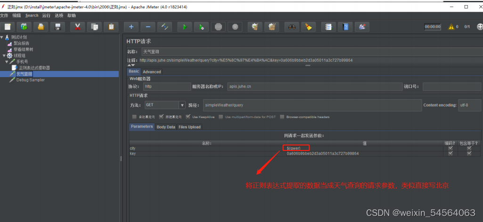483x222 pixels.
Task: Toggle the selected element's enabled state in the toolbar
Action: coord(164,27)
